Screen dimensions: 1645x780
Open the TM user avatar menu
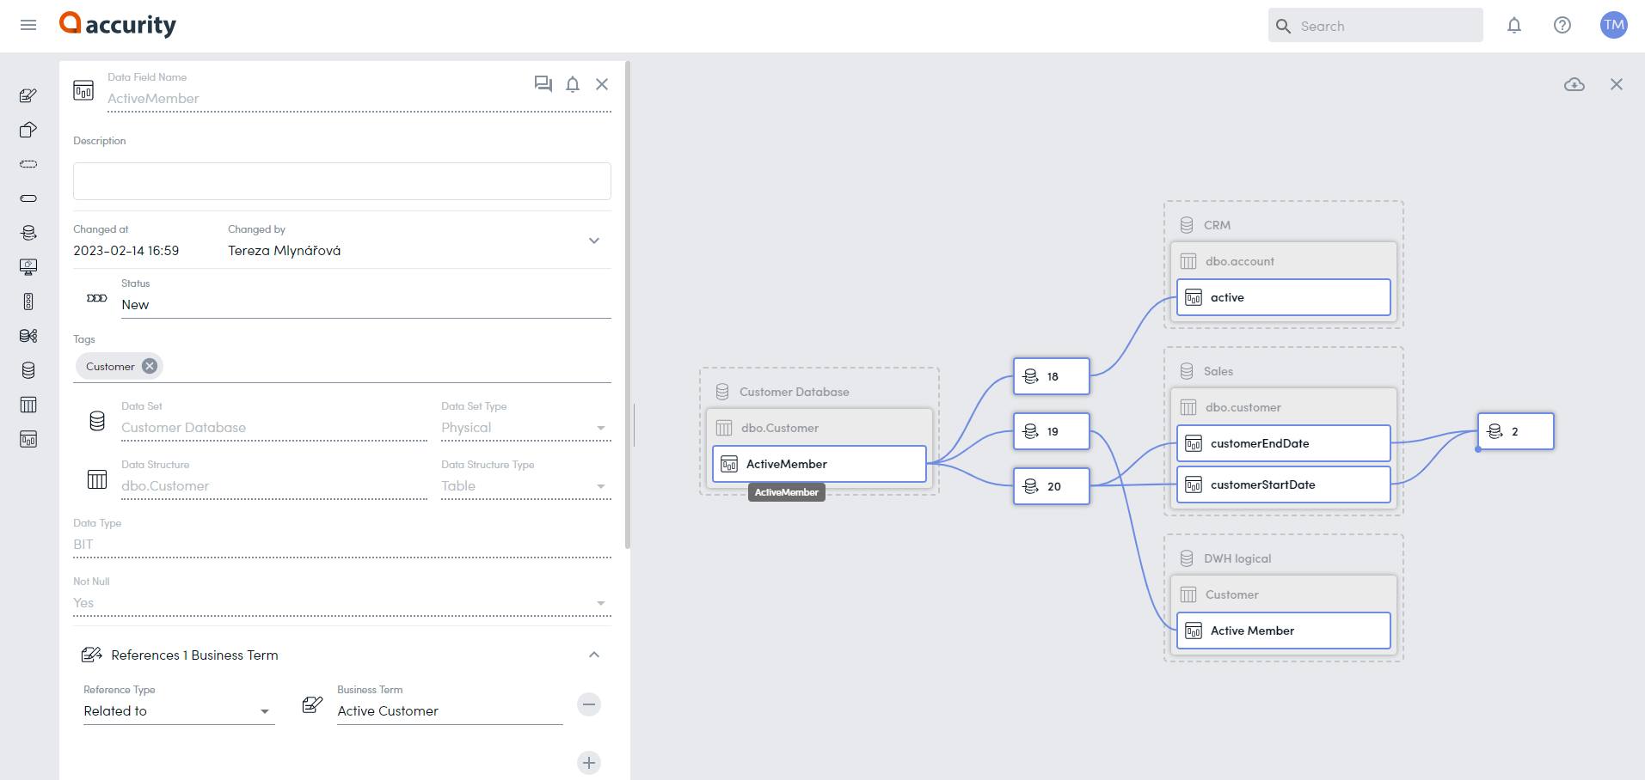tap(1613, 25)
